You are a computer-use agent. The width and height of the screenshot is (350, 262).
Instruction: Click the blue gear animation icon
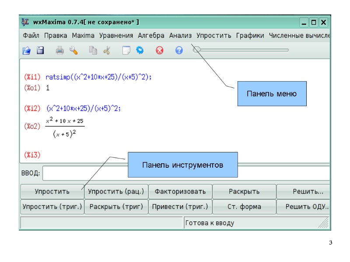point(140,51)
